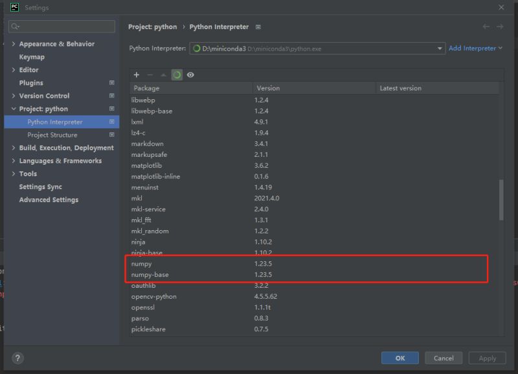Expand the Editor section
Image resolution: width=518 pixels, height=374 pixels.
pos(14,70)
